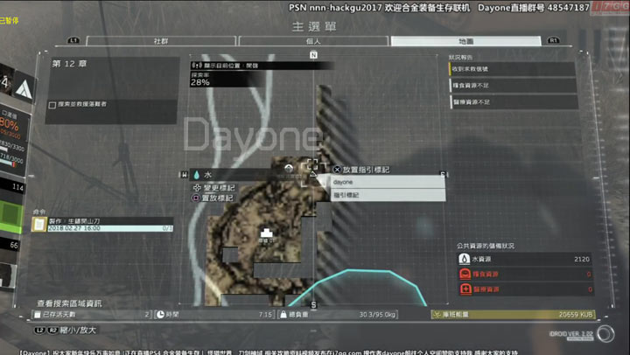Choose the 放置指引標記 prompt

click(366, 170)
